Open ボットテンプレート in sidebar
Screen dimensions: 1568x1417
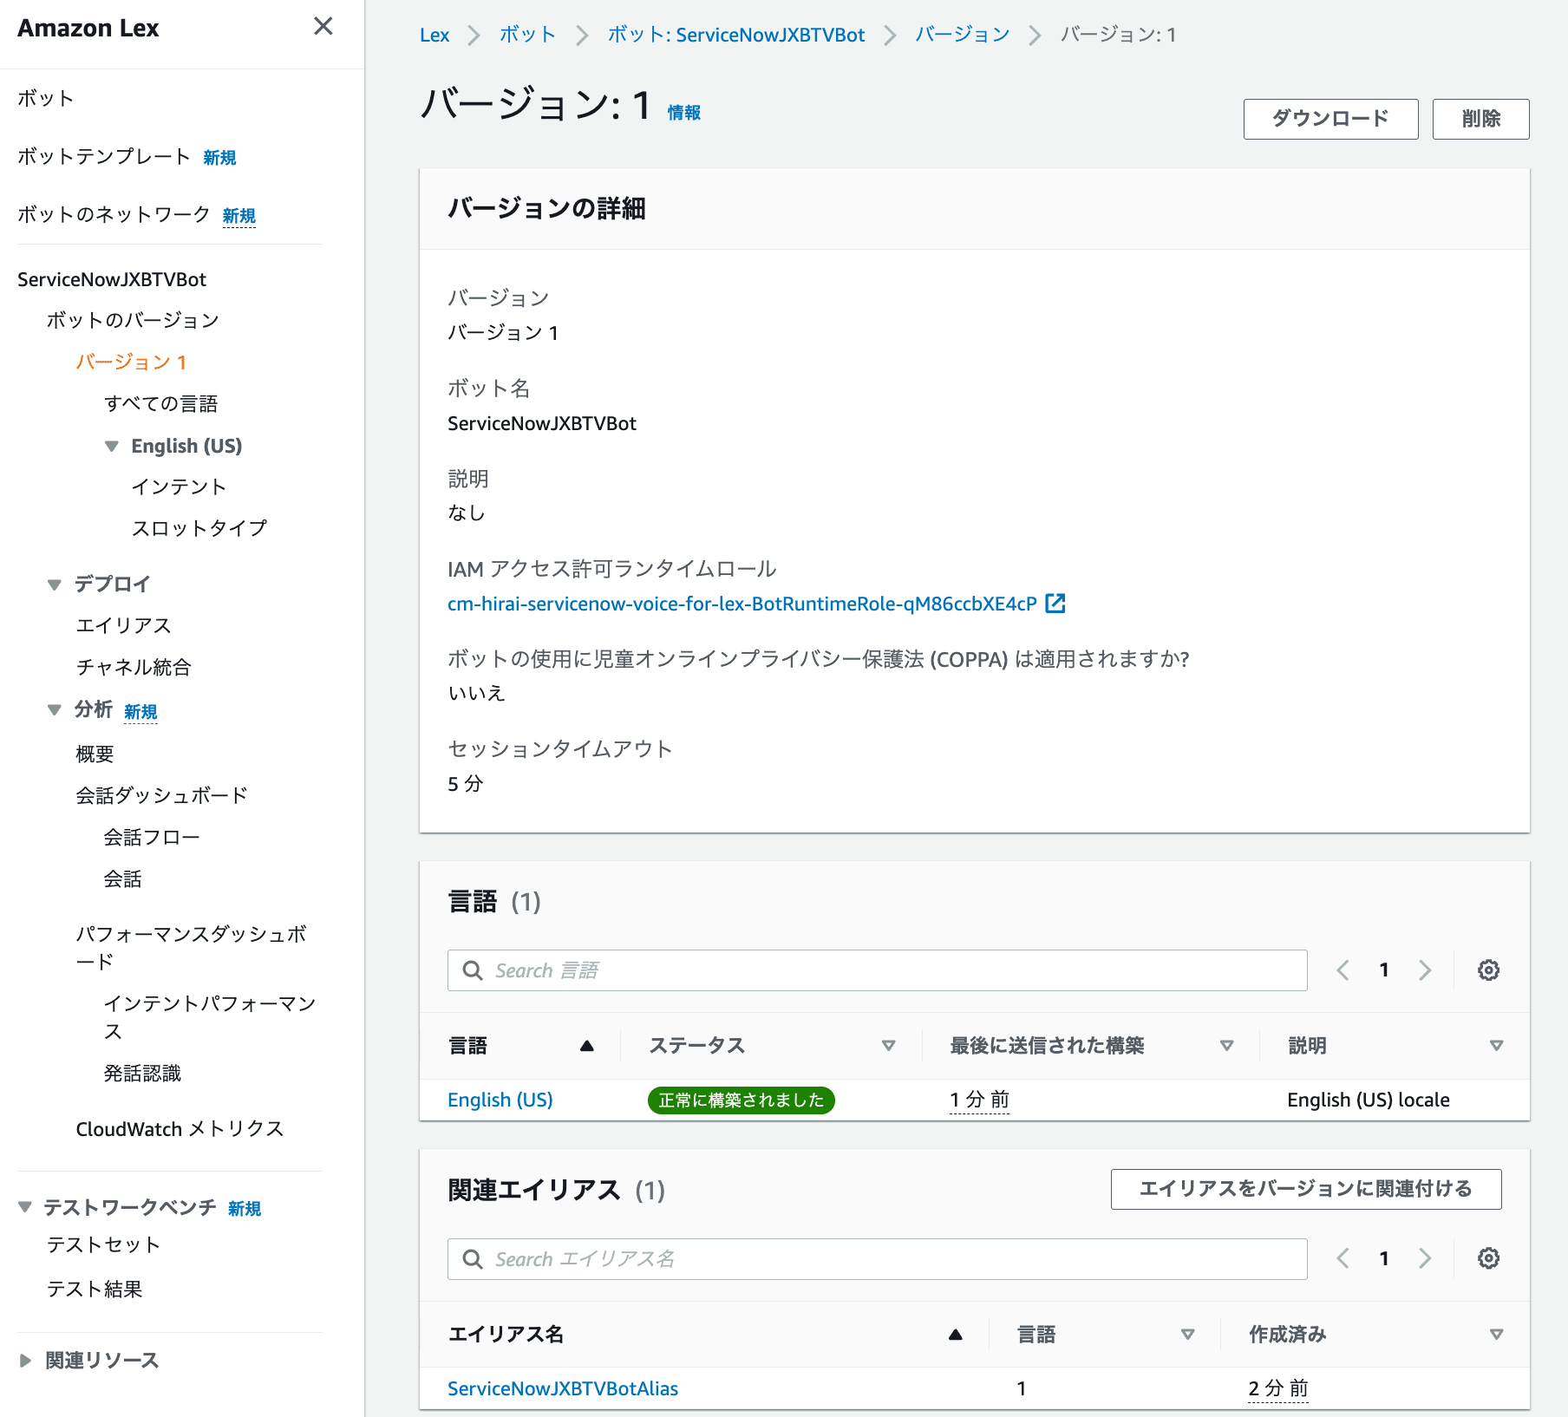pos(104,157)
